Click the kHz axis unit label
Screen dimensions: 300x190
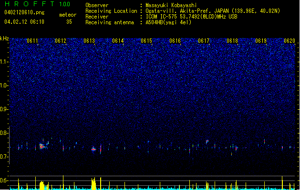[x=4, y=38]
